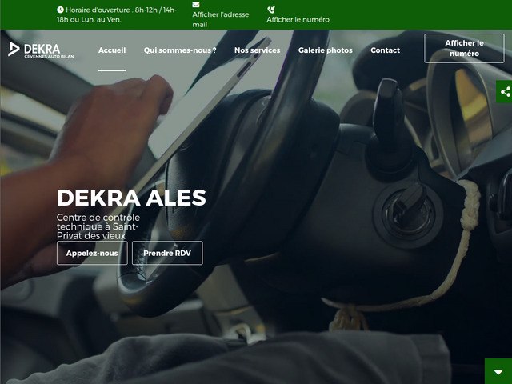Navigate to the Contact menu item
Screen dimensions: 512x384
point(385,50)
